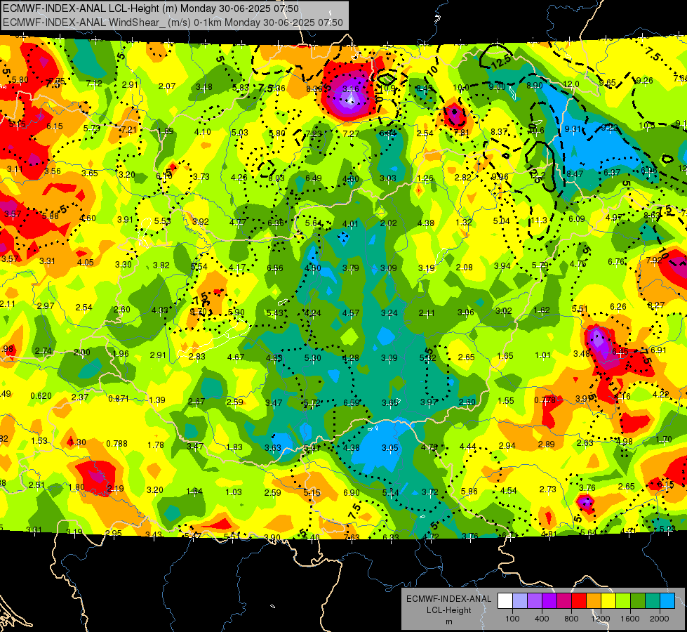
Task: Click the wind shear value 0.620
Action: [41, 395]
